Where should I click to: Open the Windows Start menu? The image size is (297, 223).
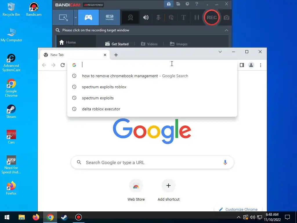[7, 217]
